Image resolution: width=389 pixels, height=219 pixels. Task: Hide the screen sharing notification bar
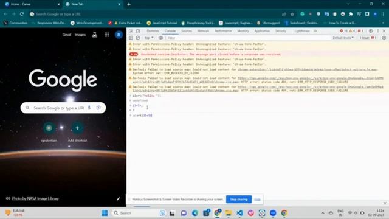(257, 200)
